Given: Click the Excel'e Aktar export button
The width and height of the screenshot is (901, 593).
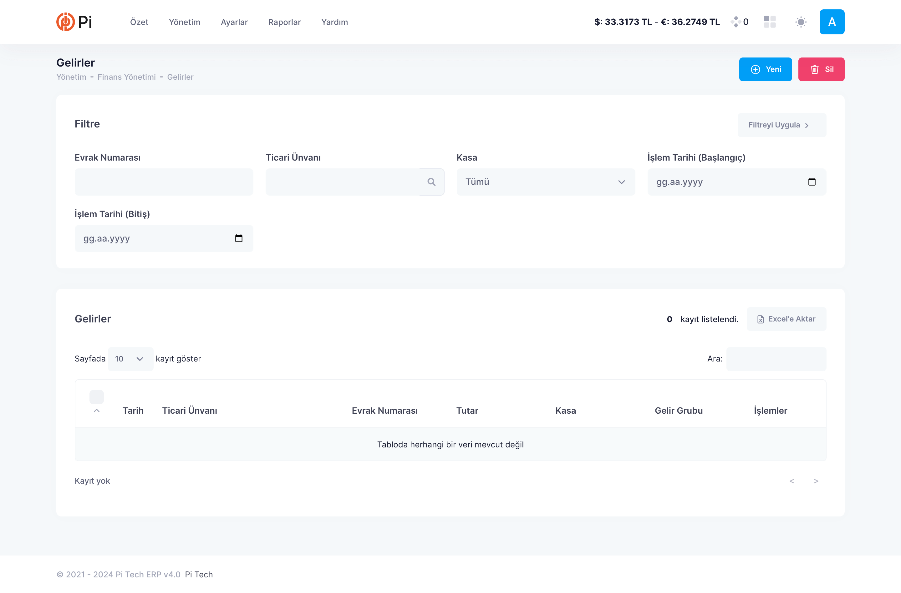Looking at the screenshot, I should [x=786, y=319].
